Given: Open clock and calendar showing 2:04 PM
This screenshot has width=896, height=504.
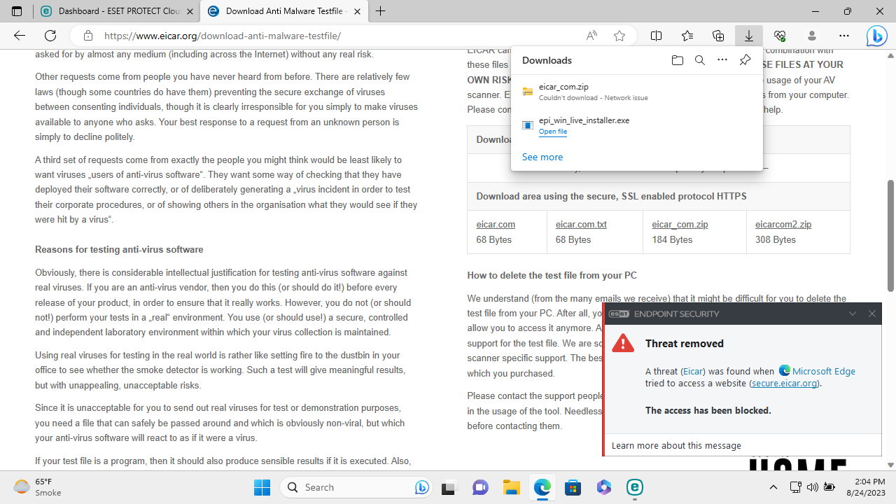Looking at the screenshot, I should coord(867,487).
